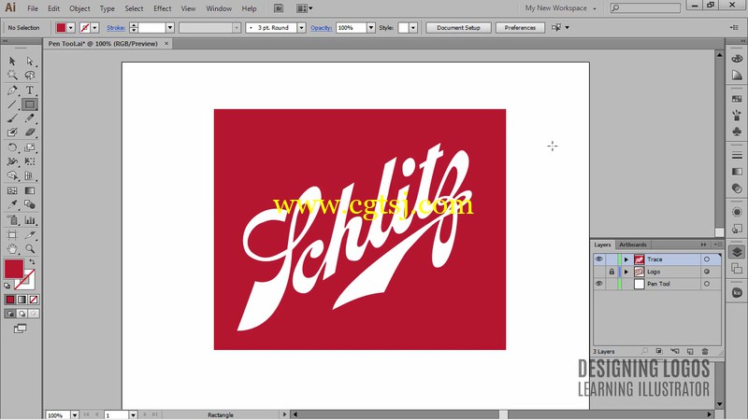
Task: Reset to default fill and stroke
Action: tap(7, 286)
